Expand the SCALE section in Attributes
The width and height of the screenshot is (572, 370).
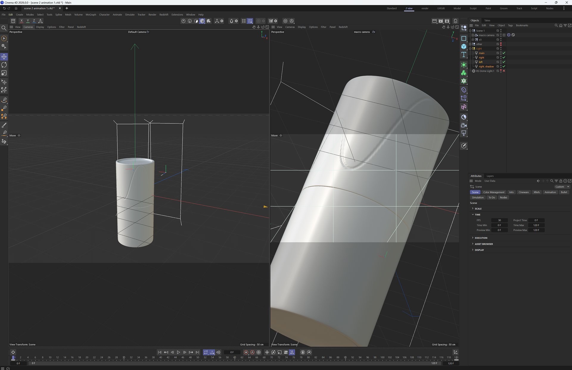tap(478, 209)
